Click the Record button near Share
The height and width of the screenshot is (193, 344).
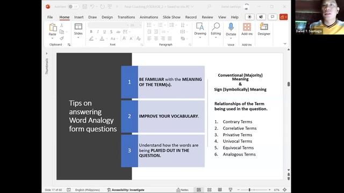tap(249, 17)
